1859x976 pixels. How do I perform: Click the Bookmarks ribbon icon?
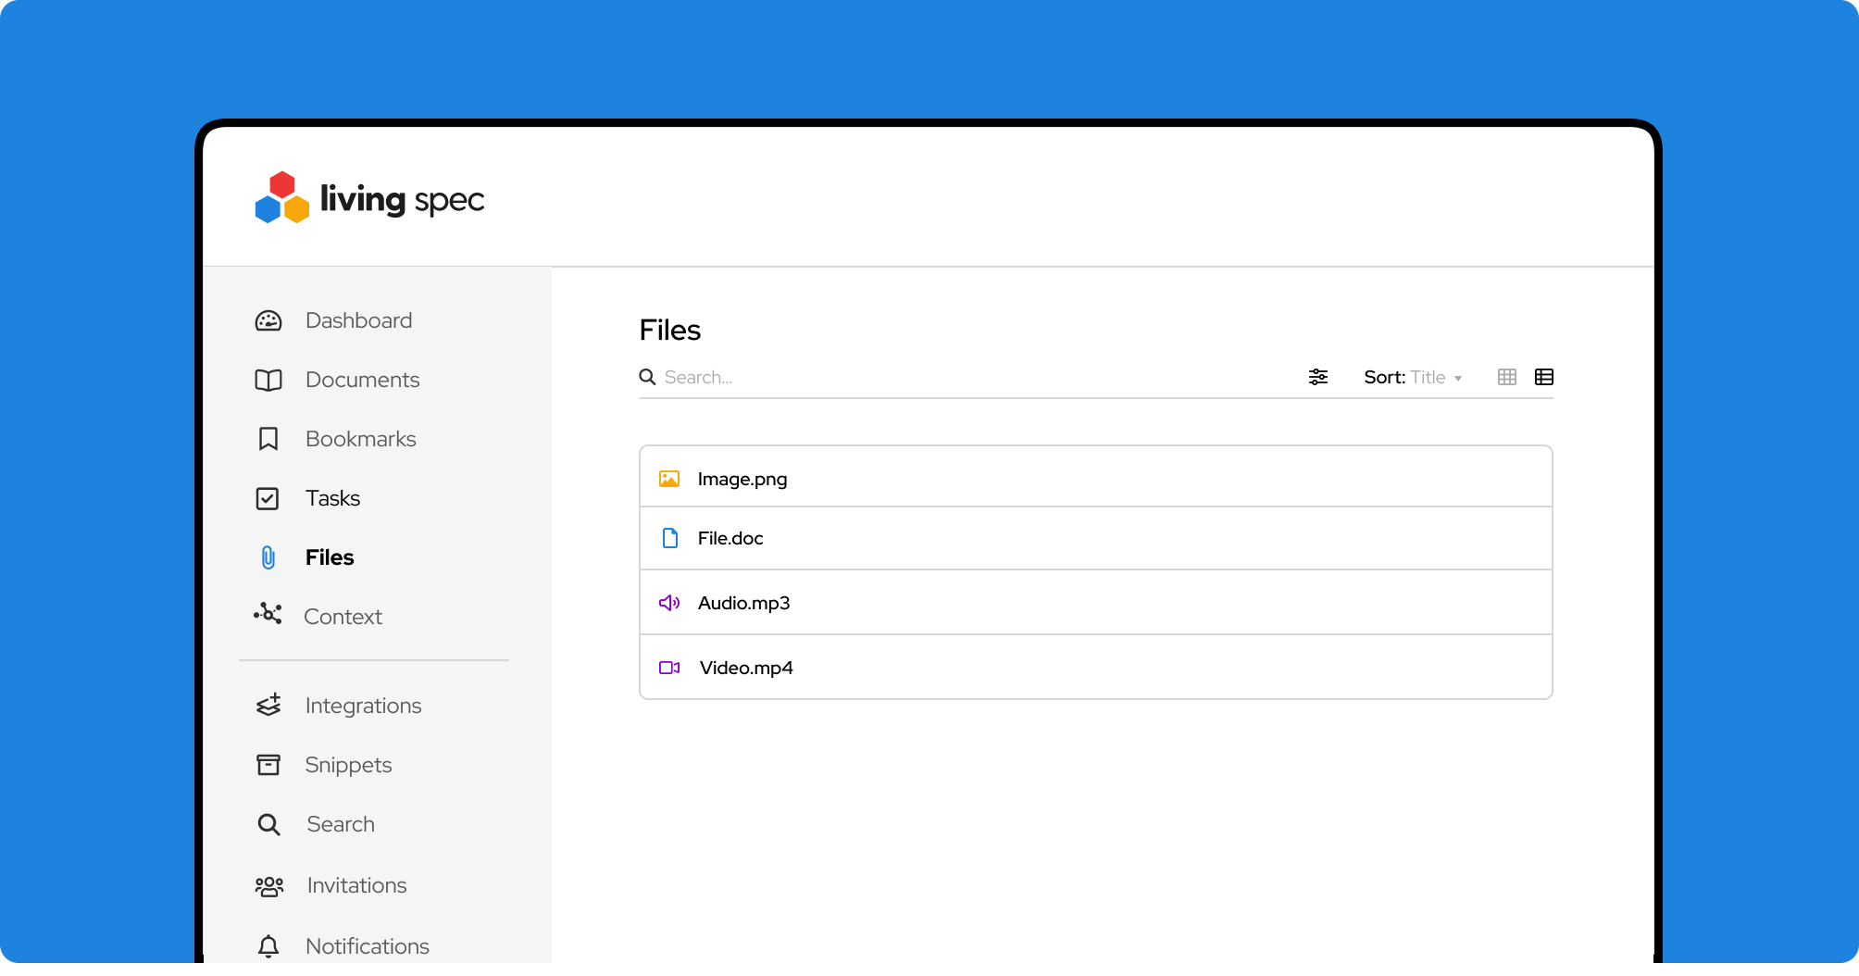click(x=268, y=439)
